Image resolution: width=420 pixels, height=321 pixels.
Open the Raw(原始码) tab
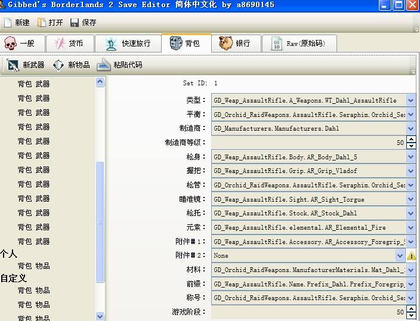click(299, 43)
